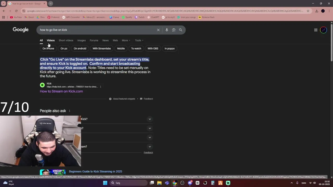Select the 'To watch' filter chip
333x187 pixels.
click(x=136, y=49)
